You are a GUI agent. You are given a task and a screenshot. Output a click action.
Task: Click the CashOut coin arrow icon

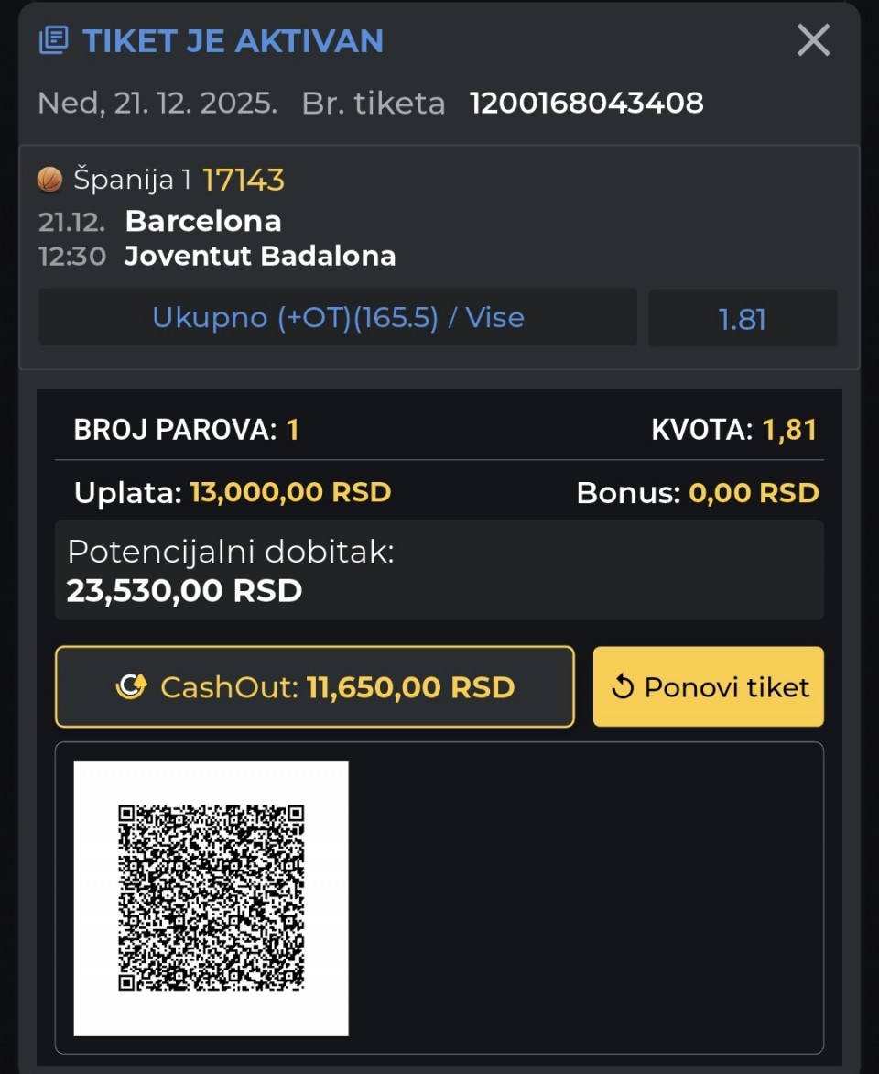pyautogui.click(x=131, y=687)
